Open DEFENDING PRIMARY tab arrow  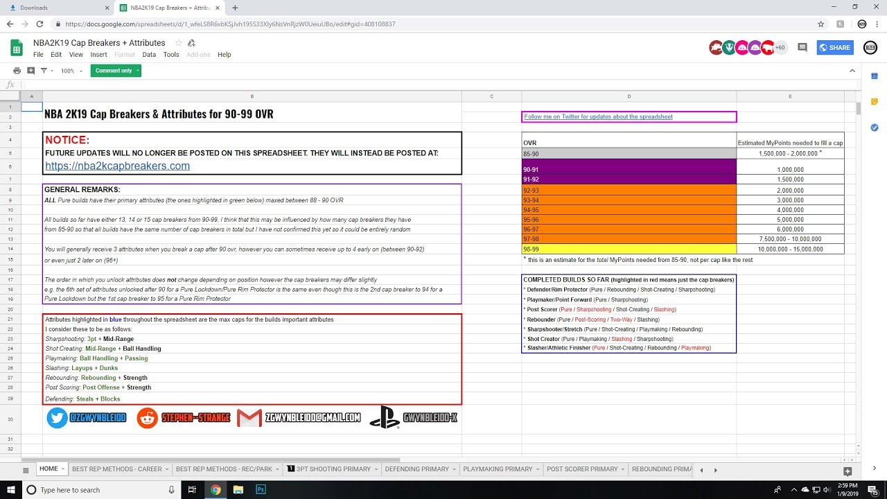pos(454,469)
